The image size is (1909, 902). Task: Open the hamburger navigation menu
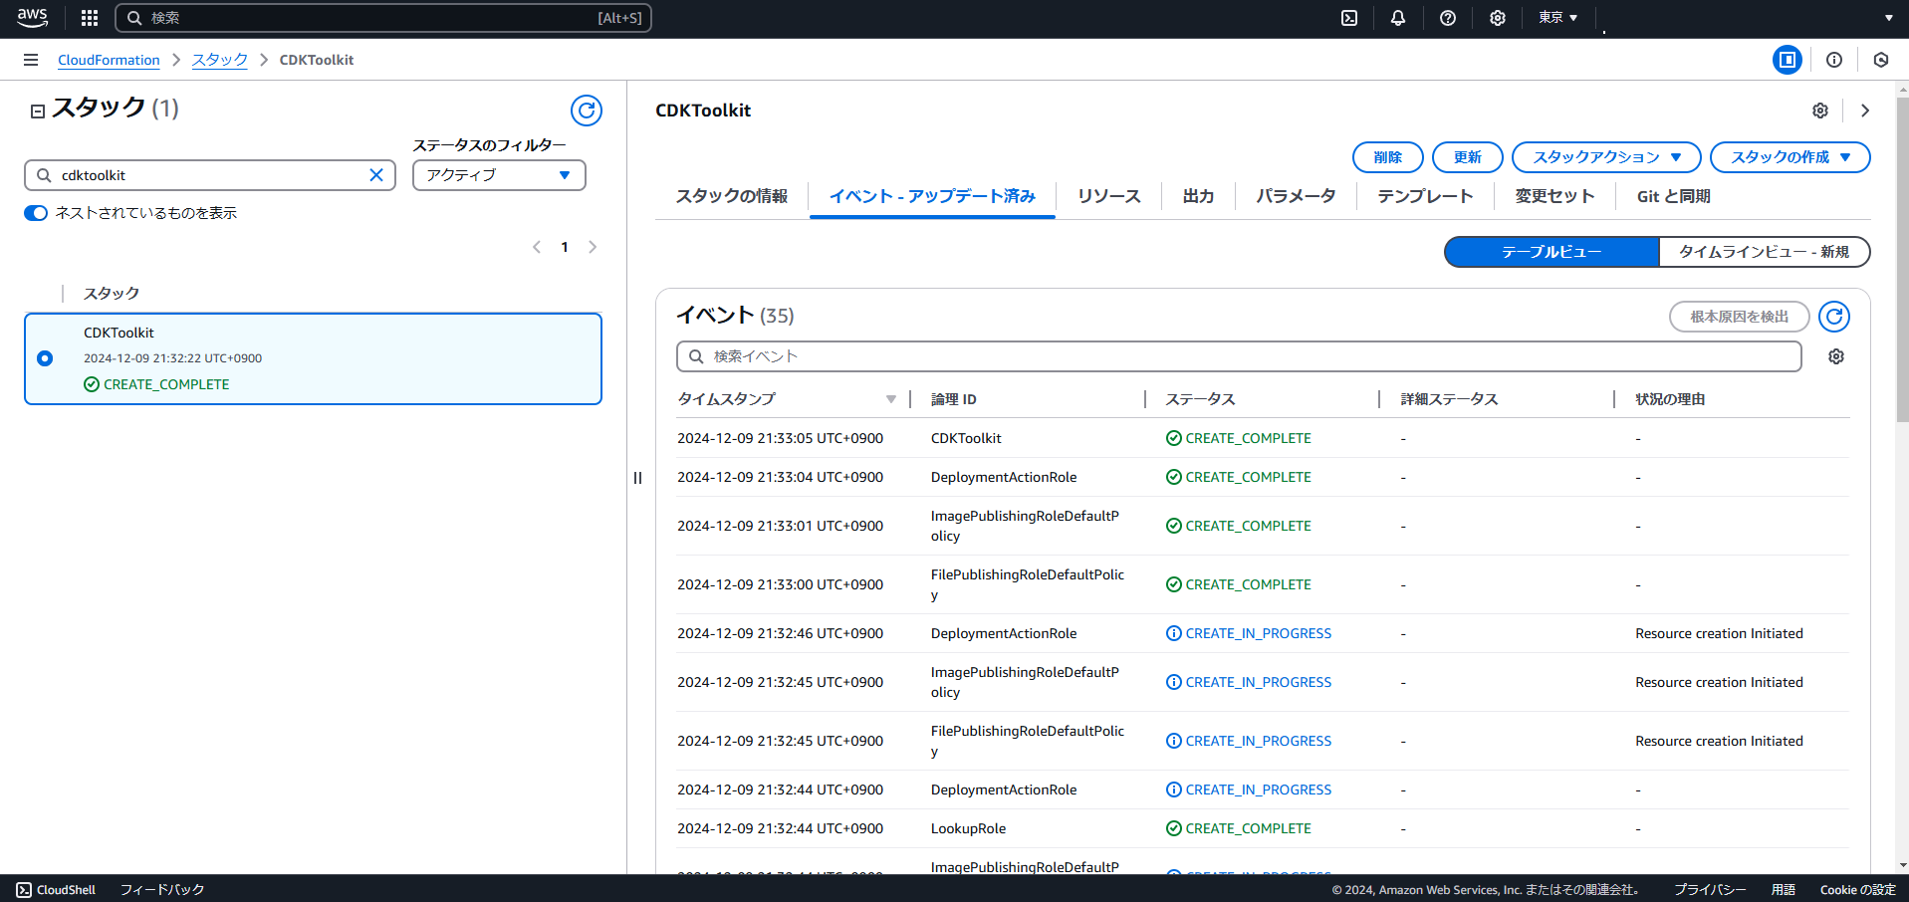[x=31, y=60]
